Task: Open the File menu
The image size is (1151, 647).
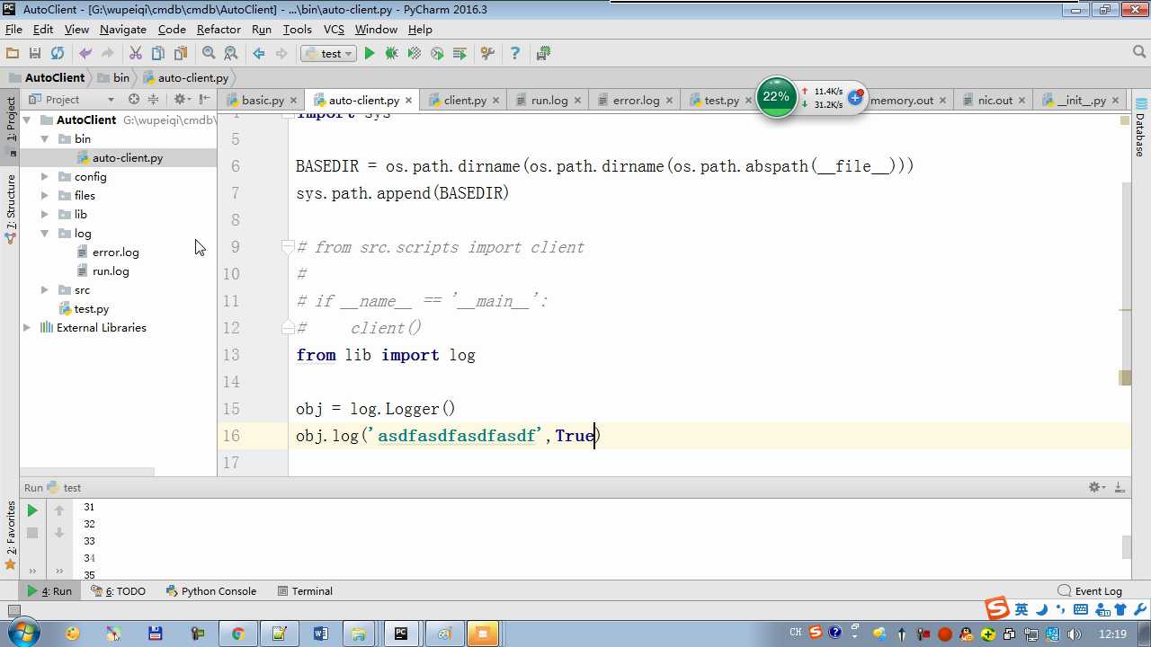Action: (13, 30)
